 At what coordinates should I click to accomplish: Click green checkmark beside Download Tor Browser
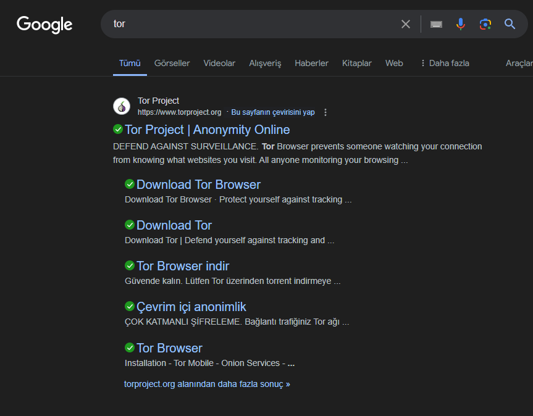130,184
